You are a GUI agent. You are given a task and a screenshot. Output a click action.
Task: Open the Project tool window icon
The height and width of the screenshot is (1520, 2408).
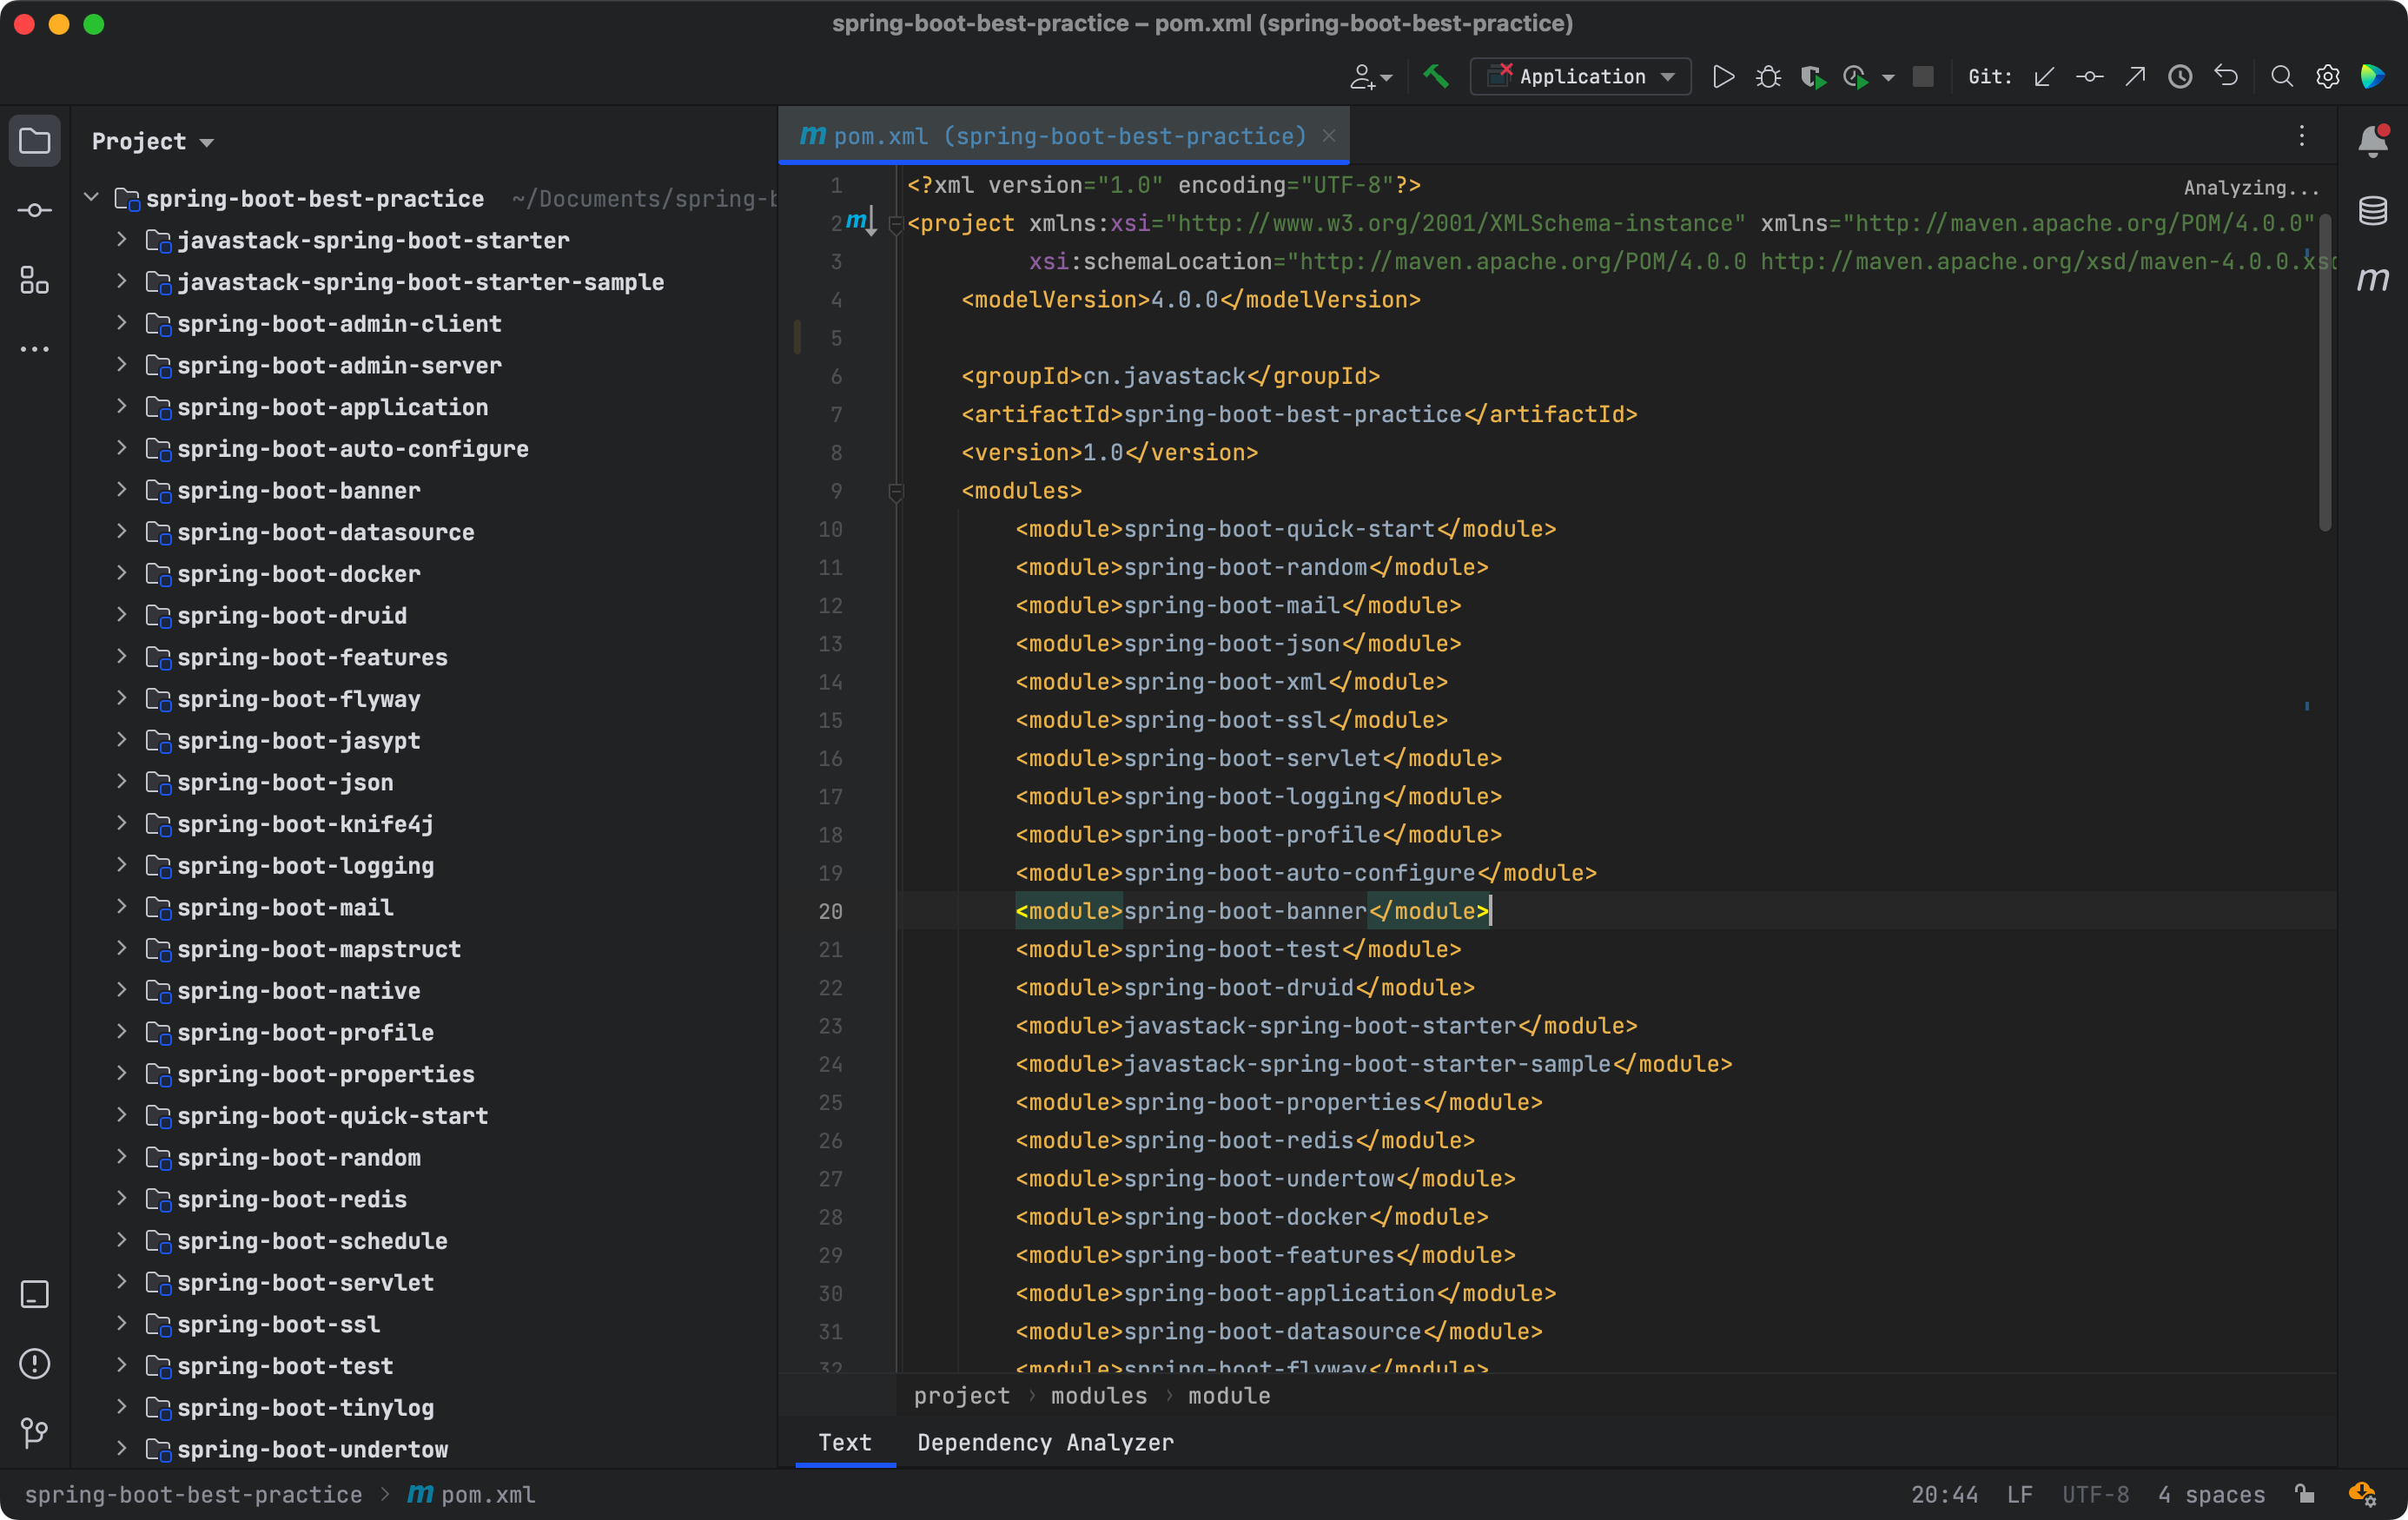35,141
